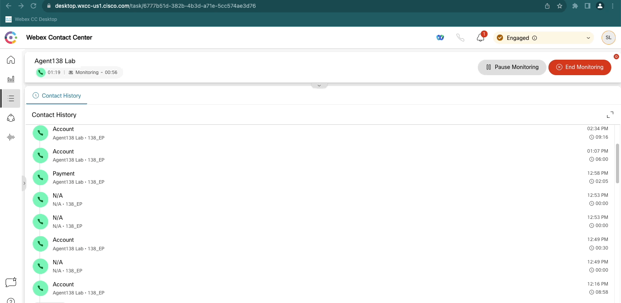Select the task list sidebar icon
This screenshot has width=621, height=303.
coord(11,98)
